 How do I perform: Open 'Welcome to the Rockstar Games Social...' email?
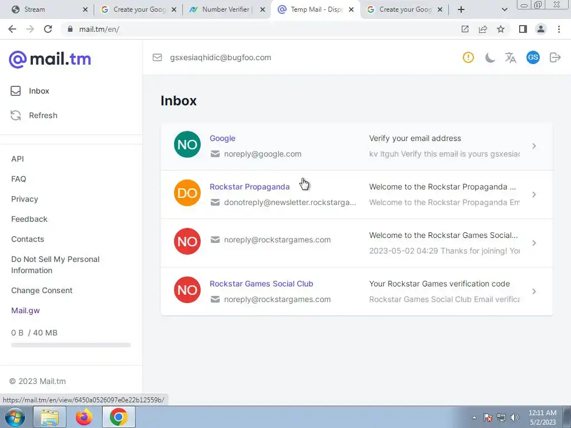[x=443, y=235]
